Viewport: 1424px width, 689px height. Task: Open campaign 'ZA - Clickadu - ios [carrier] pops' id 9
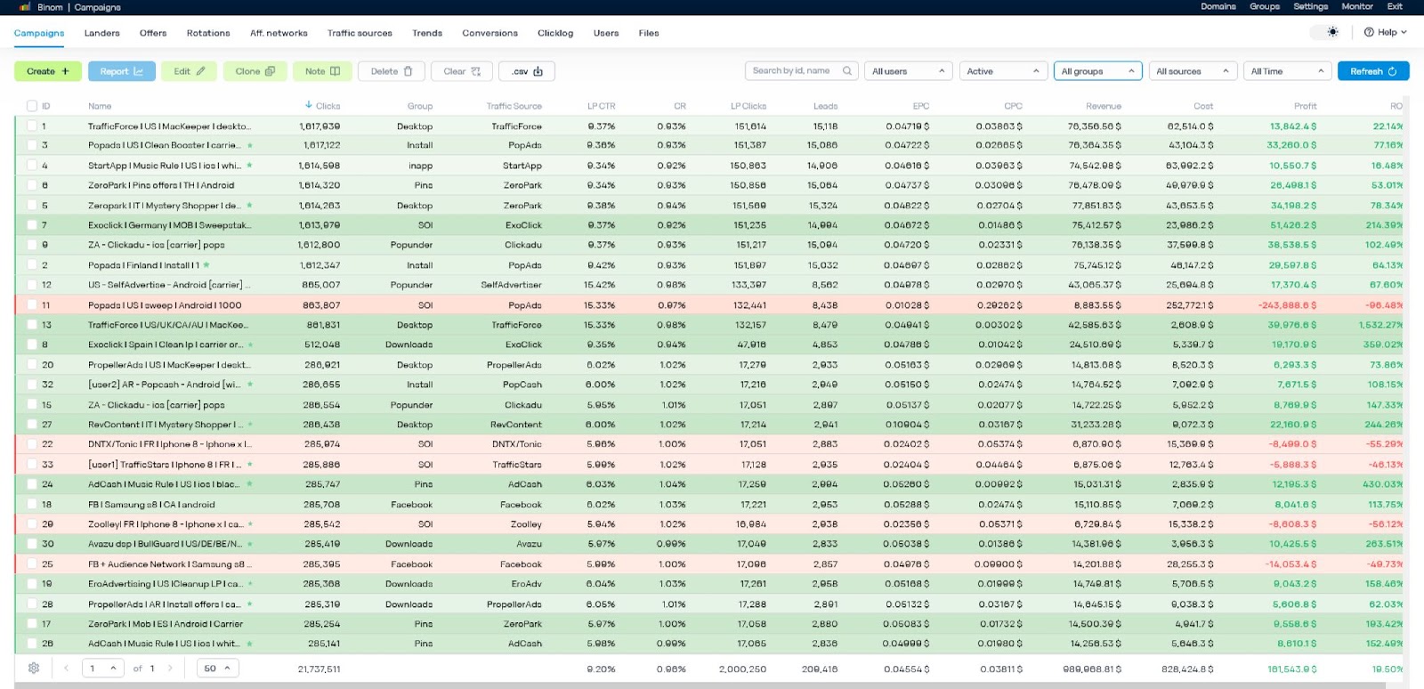coord(156,245)
